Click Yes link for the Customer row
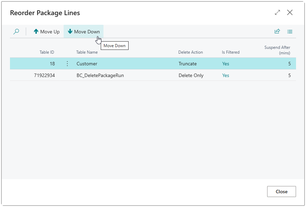The width and height of the screenshot is (306, 207). [226, 64]
